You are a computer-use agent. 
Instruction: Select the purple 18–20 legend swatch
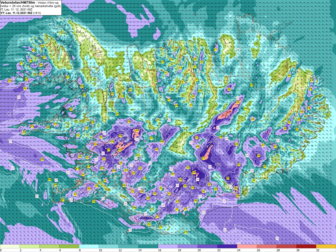188,246
